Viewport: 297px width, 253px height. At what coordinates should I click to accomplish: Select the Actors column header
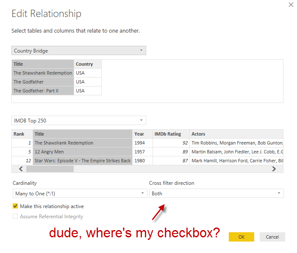tap(236, 134)
